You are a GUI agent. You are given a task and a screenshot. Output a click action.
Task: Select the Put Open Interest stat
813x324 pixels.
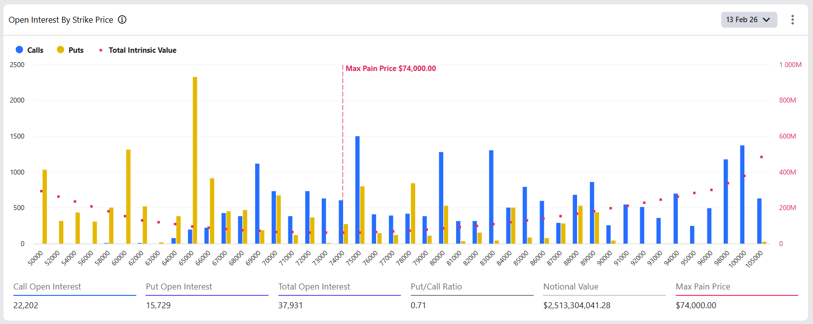click(179, 287)
